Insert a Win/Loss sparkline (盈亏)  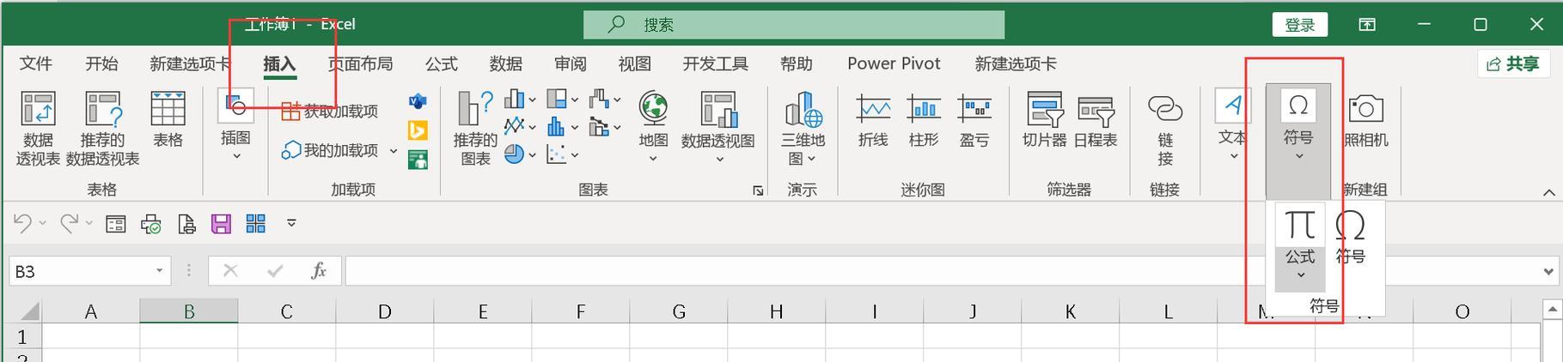[974, 120]
